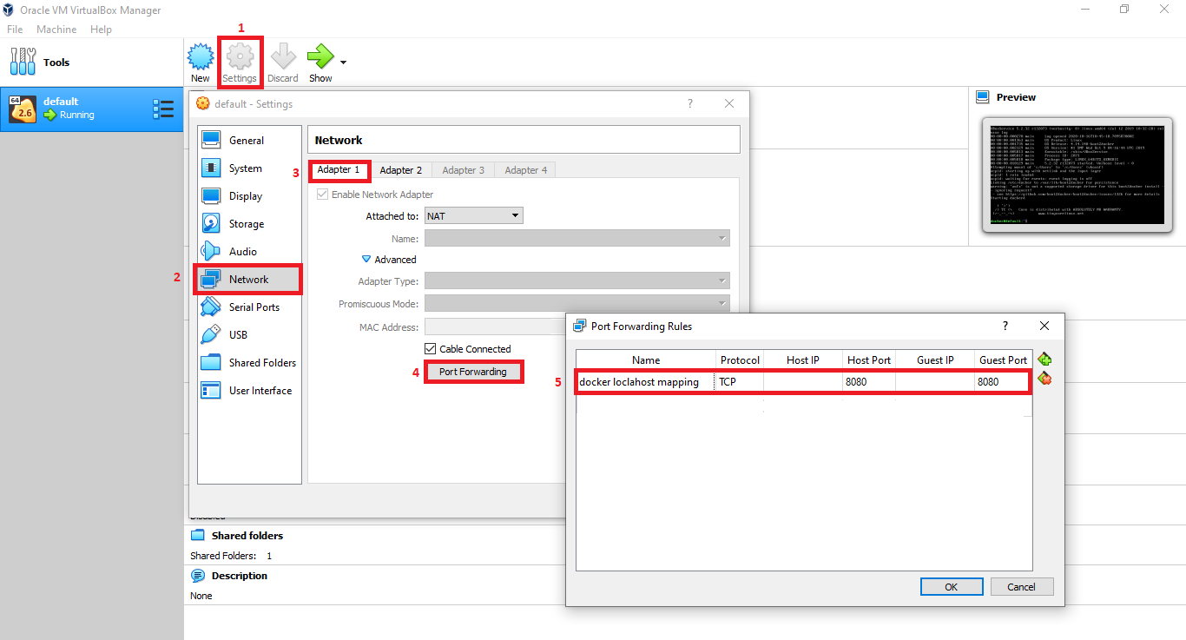Switch to the Adapter 1 tab
Screen dimensions: 1186x640
(x=339, y=169)
